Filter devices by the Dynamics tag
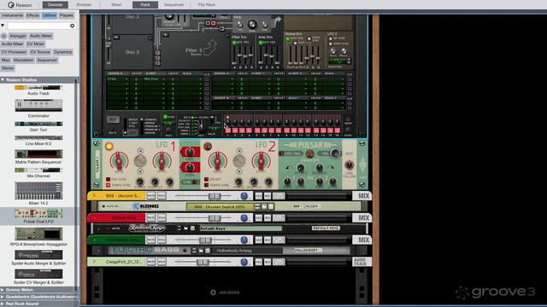The height and width of the screenshot is (307, 547). [x=62, y=52]
